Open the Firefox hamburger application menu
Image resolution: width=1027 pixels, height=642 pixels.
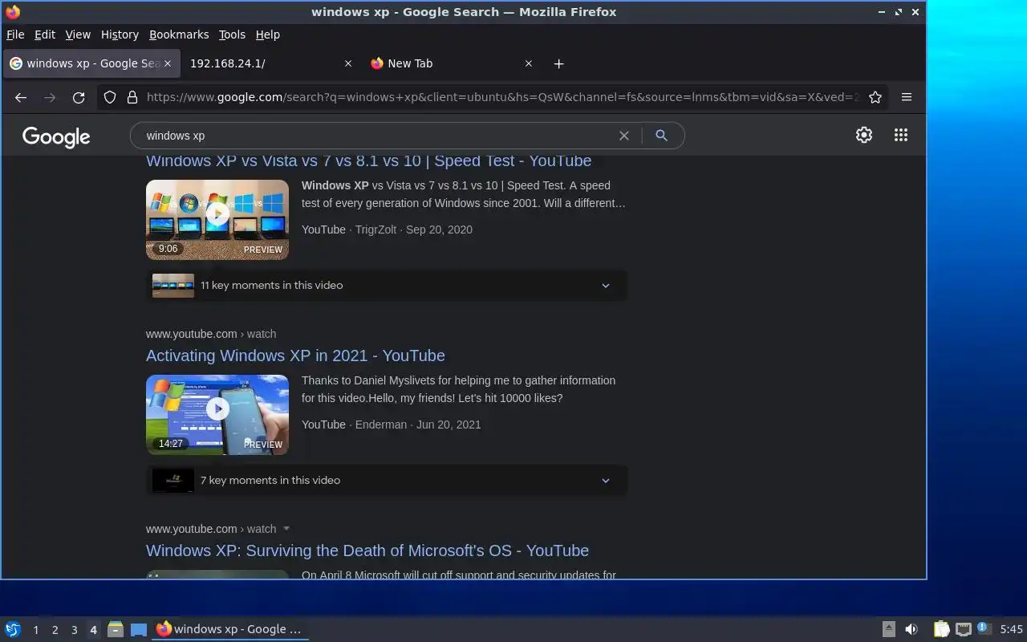pyautogui.click(x=907, y=97)
